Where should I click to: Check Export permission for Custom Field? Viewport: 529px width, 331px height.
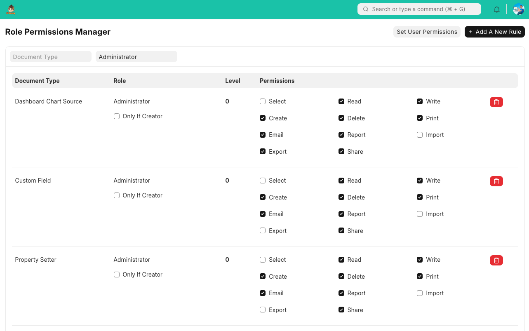[263, 230]
